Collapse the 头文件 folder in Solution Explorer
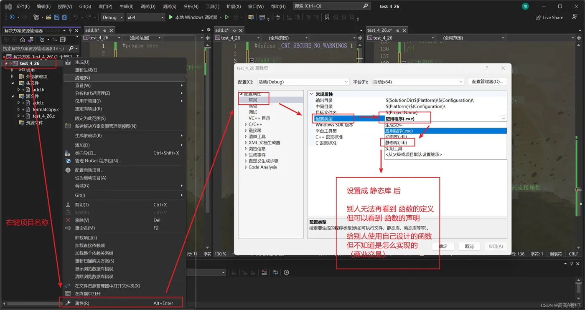 click(13, 83)
